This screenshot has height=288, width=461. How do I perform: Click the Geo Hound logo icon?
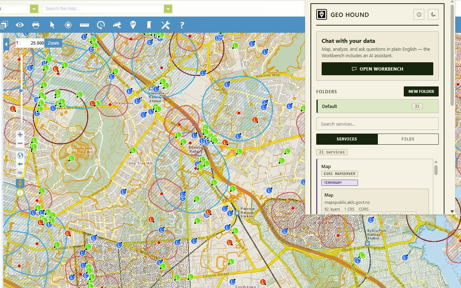pos(322,15)
